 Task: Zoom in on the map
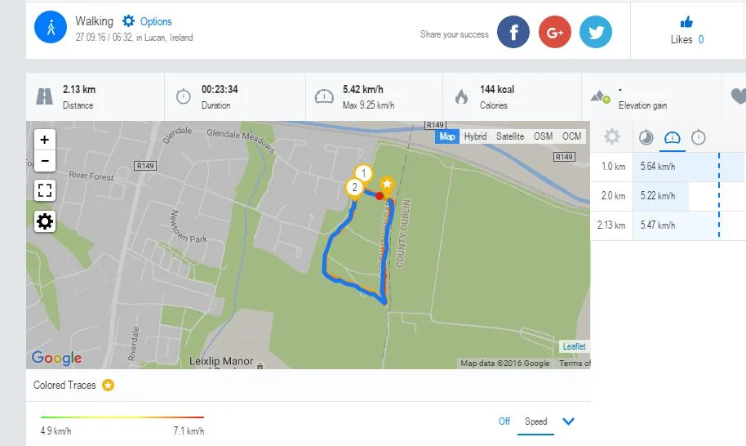(45, 140)
